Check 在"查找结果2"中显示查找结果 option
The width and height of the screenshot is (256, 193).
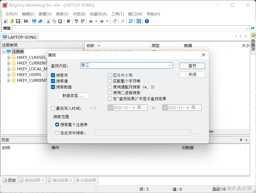[110, 99]
